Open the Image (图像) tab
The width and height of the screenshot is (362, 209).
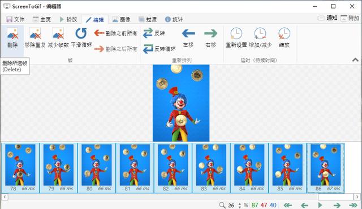click(x=122, y=19)
